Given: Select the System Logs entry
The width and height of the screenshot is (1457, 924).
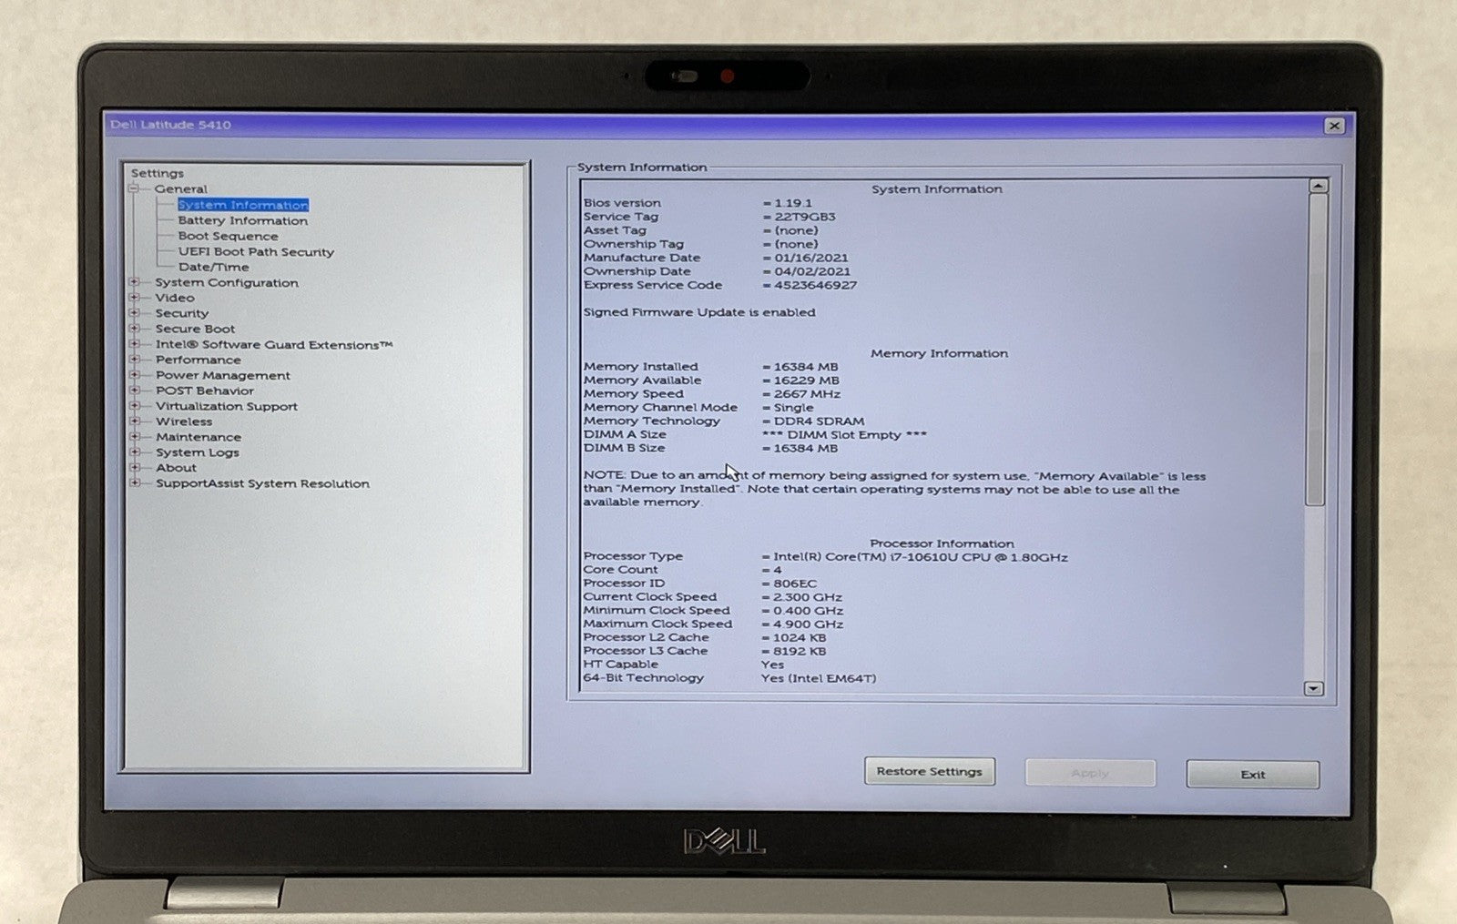Looking at the screenshot, I should 197,452.
